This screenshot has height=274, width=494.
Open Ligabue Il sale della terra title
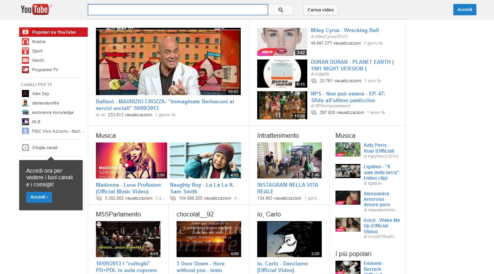(381, 172)
